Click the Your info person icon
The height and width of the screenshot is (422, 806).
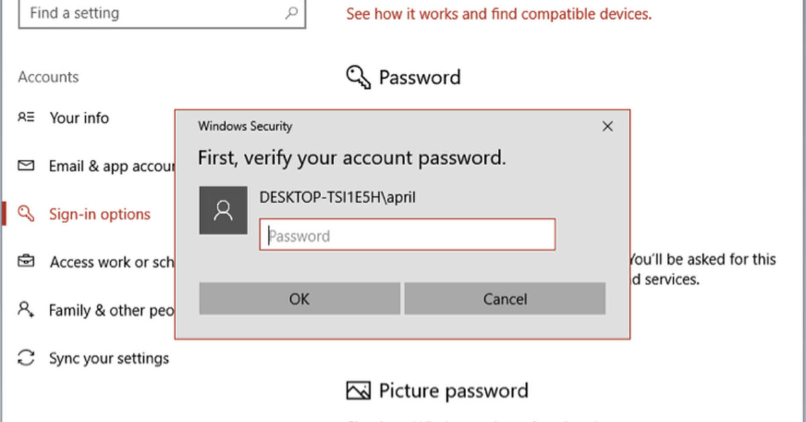[26, 118]
